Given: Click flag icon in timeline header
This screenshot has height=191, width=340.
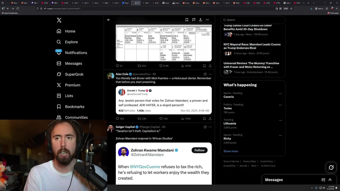Looking at the screenshot, I should (x=194, y=20).
